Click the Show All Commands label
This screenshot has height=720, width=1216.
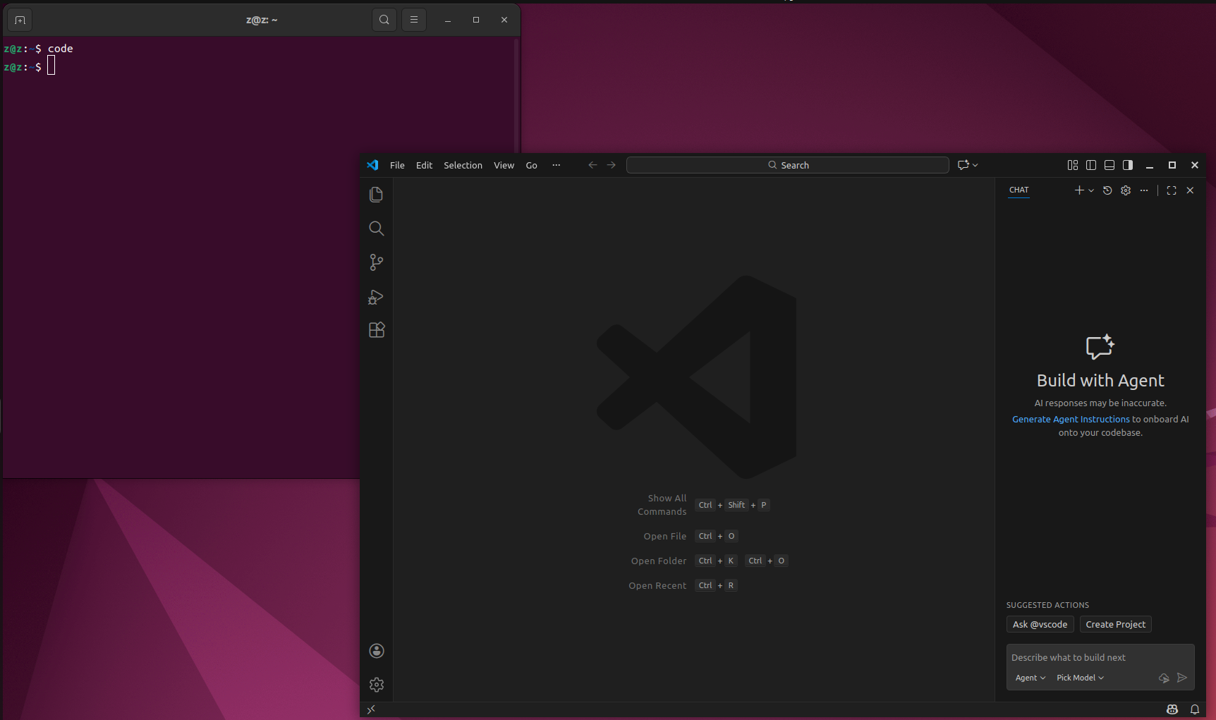pos(662,505)
